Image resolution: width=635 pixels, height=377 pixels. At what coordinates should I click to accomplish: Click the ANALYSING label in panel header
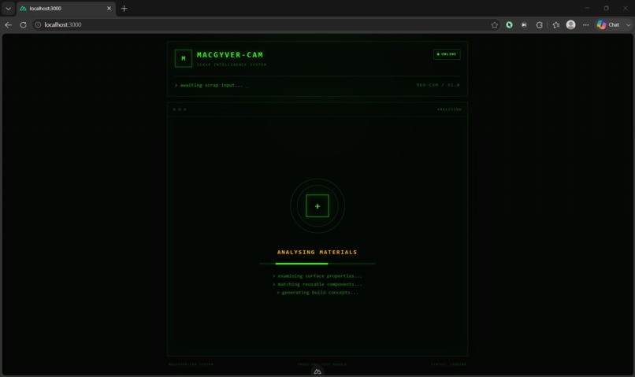point(449,109)
